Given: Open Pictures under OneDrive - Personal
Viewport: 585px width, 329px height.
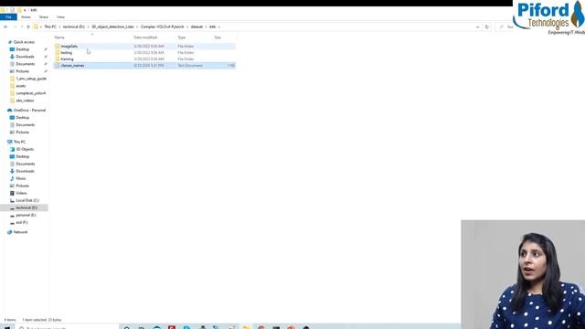Looking at the screenshot, I should 22,133.
